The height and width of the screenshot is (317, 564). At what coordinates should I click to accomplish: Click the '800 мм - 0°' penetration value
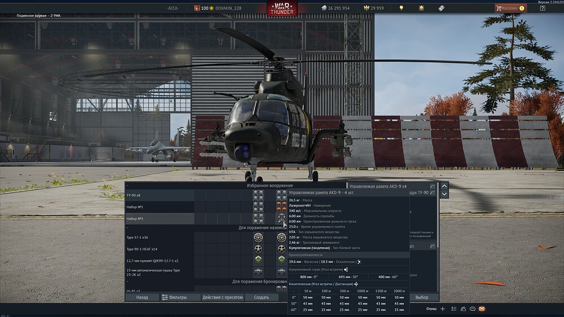coord(309,277)
